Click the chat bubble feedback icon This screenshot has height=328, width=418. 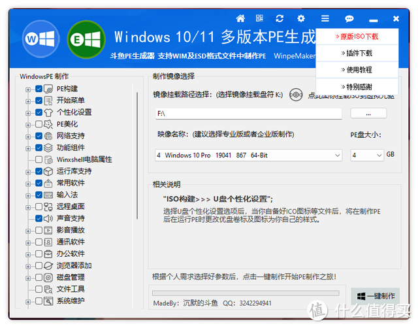349,19
